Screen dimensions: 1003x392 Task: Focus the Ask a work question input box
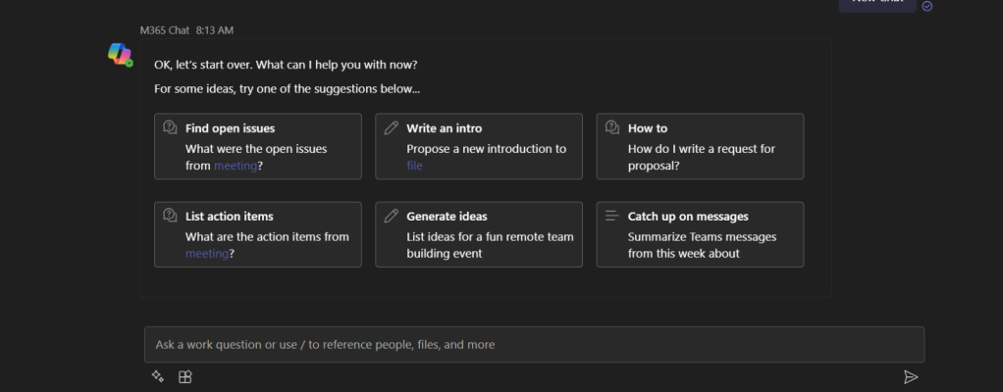point(534,345)
